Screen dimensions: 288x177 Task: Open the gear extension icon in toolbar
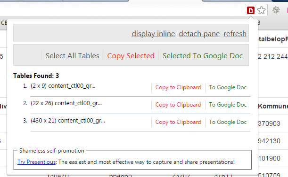276,10
